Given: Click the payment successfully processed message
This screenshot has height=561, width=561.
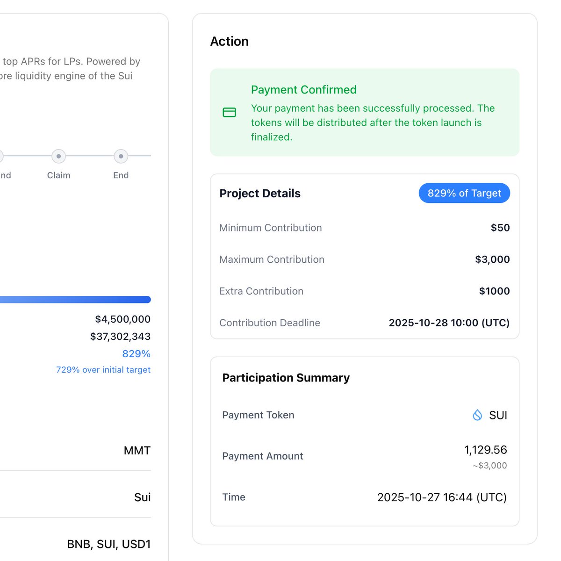Looking at the screenshot, I should [373, 122].
